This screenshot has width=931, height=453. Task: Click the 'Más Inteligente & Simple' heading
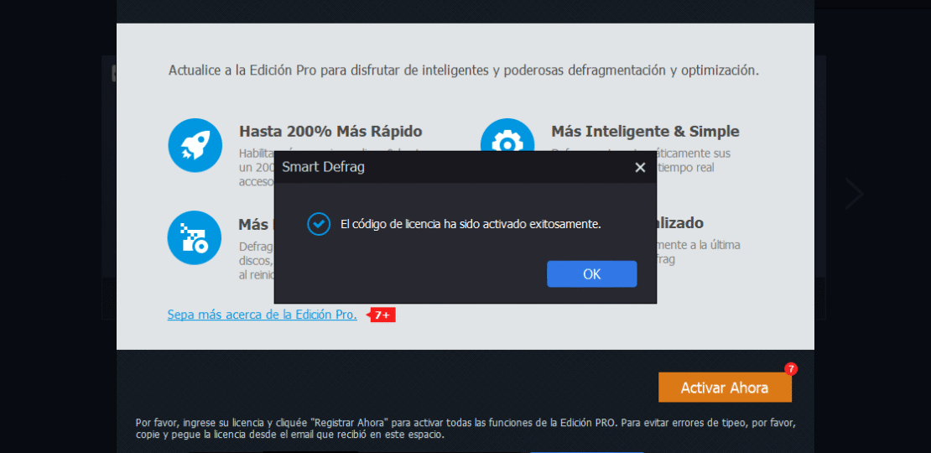point(645,131)
